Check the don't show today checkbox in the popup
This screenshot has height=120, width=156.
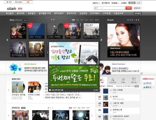[x=50, y=90]
